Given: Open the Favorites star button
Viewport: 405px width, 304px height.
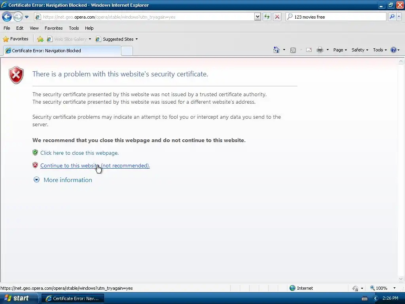Looking at the screenshot, I should (15, 39).
